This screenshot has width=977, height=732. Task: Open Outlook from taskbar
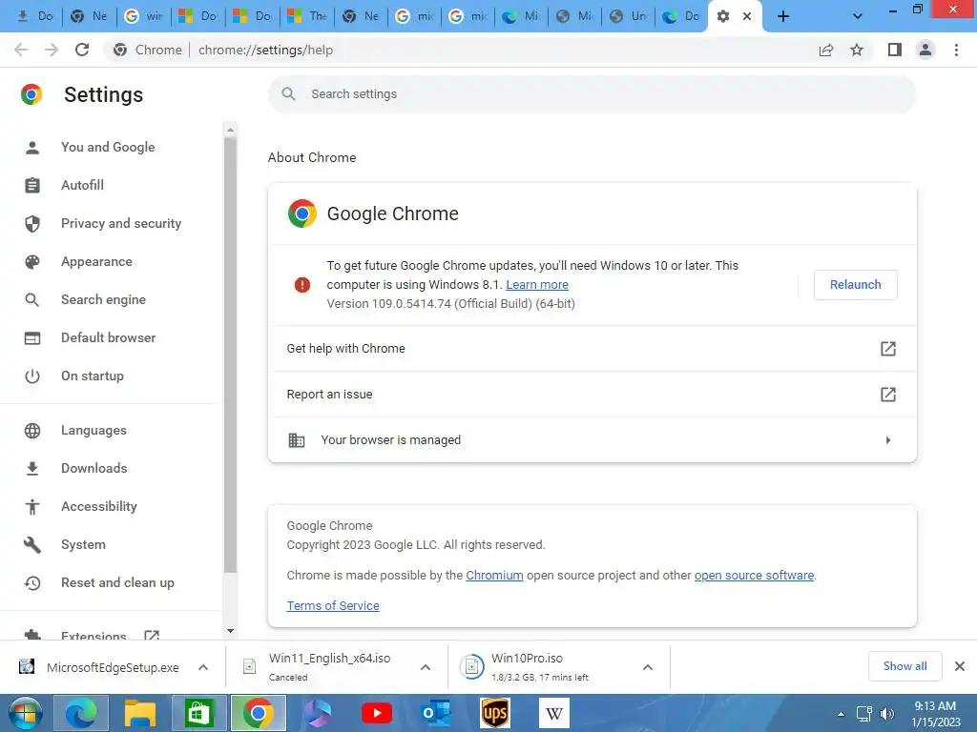[x=435, y=713]
